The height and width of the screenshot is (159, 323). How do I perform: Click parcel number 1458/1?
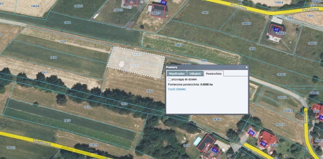281,74
